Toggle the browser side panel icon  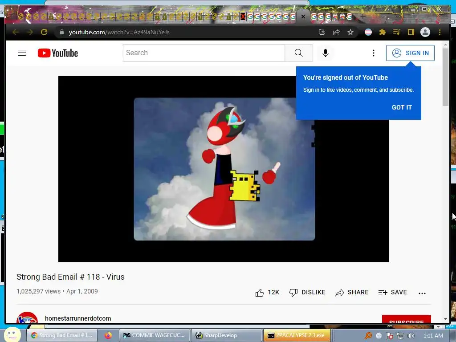pos(411,32)
